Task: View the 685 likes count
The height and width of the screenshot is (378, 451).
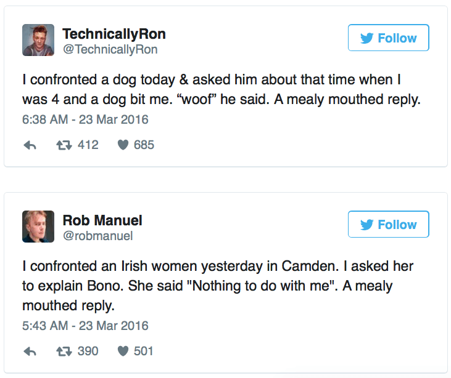Action: [144, 145]
